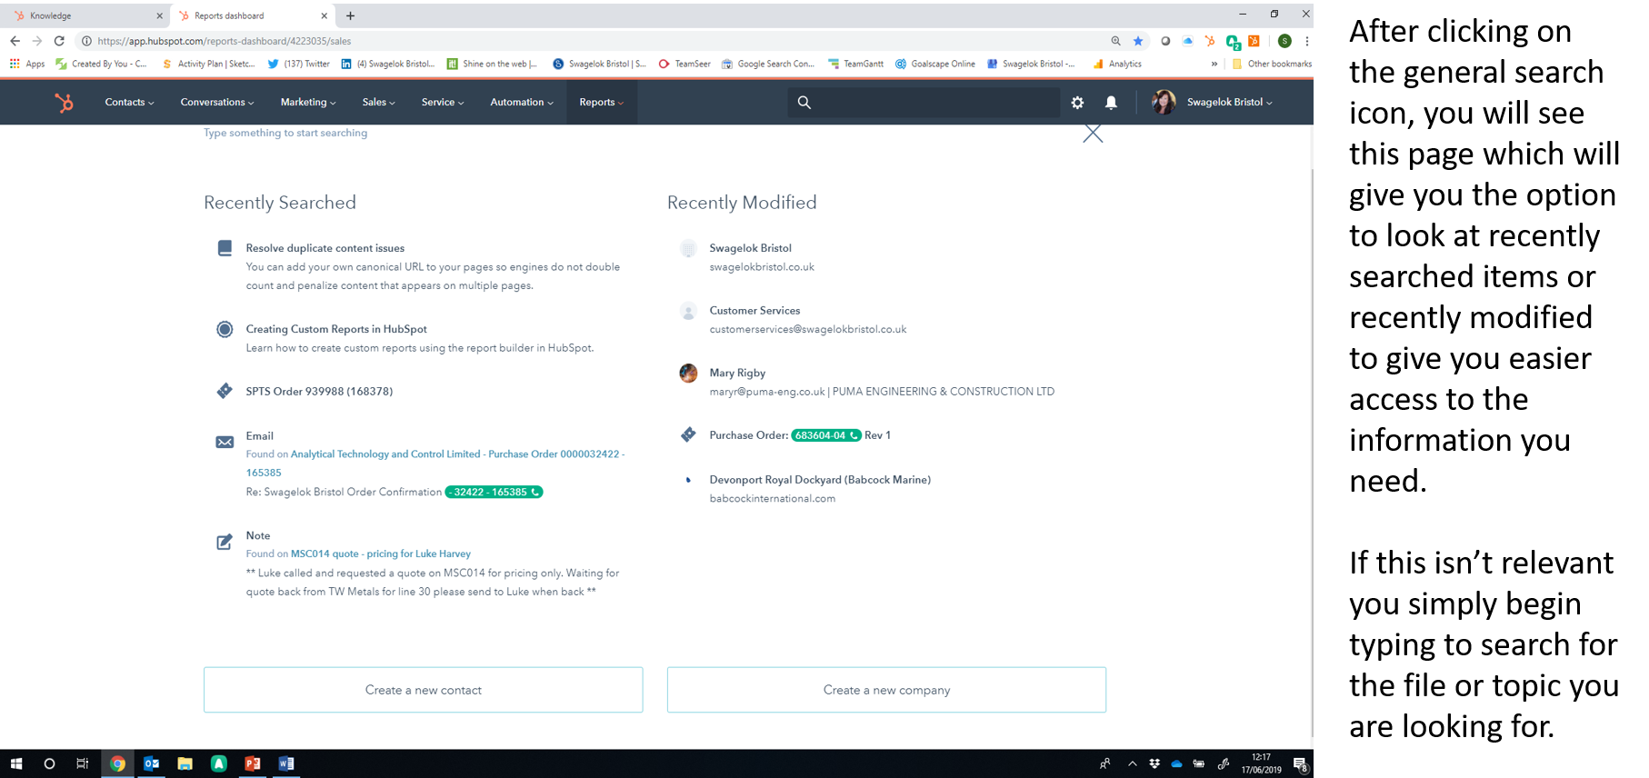Click the Swagelok Bristol account avatar
The width and height of the screenshot is (1649, 778).
1164,102
